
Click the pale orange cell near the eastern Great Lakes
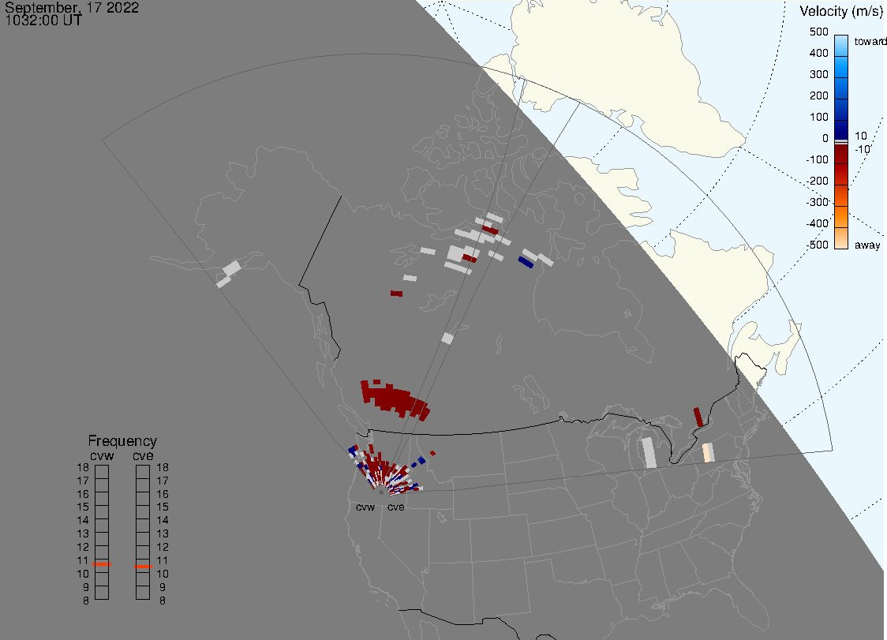[708, 453]
